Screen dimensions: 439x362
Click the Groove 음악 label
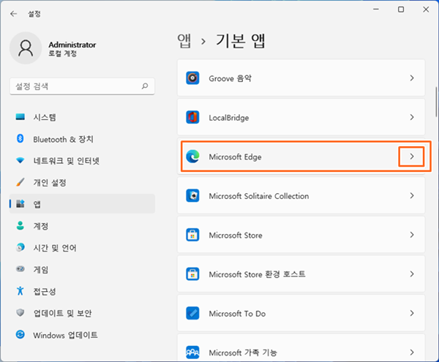[230, 78]
